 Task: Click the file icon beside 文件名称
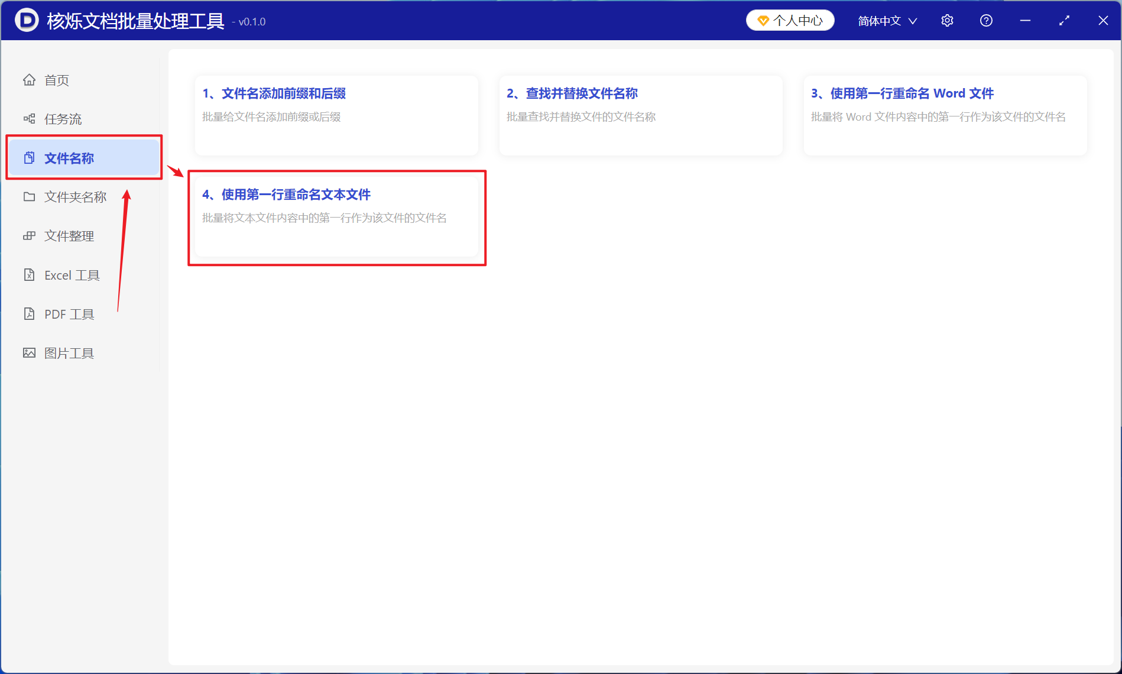pyautogui.click(x=29, y=158)
